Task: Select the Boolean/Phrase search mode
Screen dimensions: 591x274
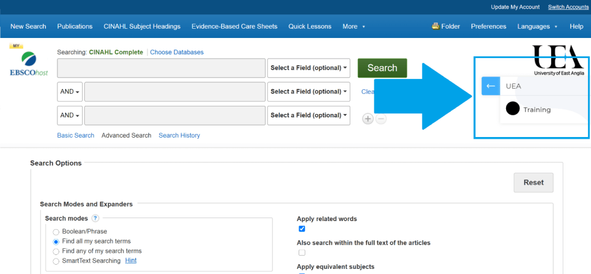Action: pyautogui.click(x=56, y=231)
